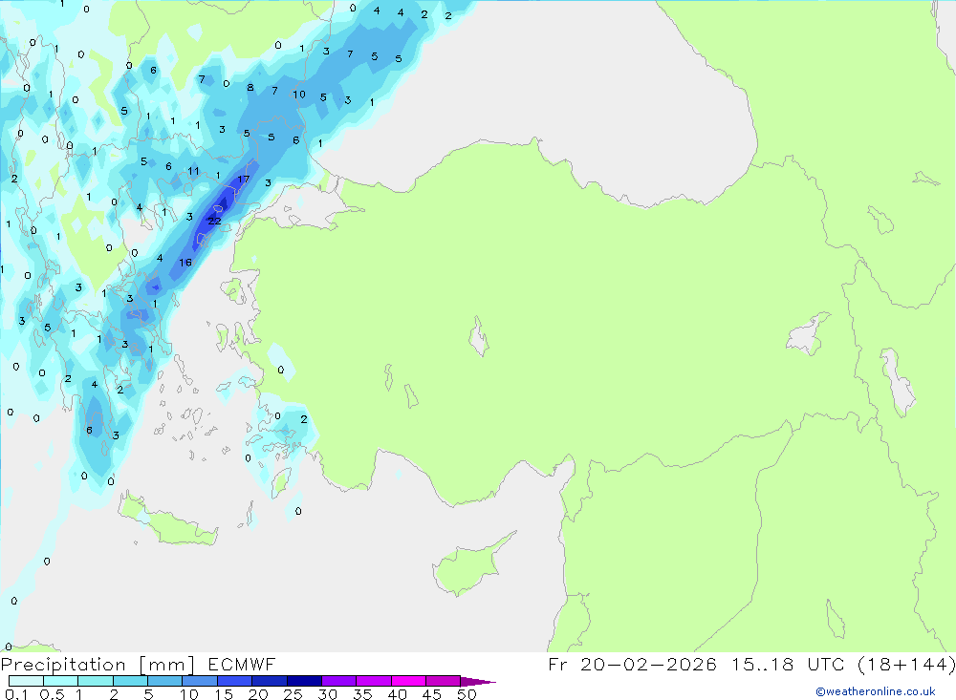
Task: Click the '20' legend scale label
Action: click(x=258, y=694)
